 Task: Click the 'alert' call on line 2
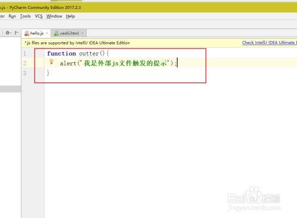point(68,64)
